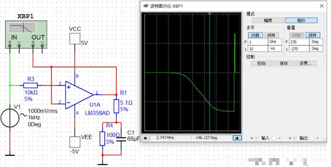Click the Bode plotter window title icon

point(146,6)
